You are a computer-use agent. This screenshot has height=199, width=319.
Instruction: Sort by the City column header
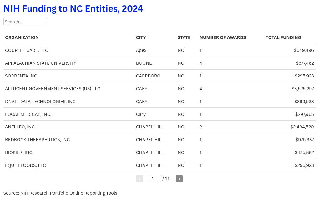click(x=141, y=37)
